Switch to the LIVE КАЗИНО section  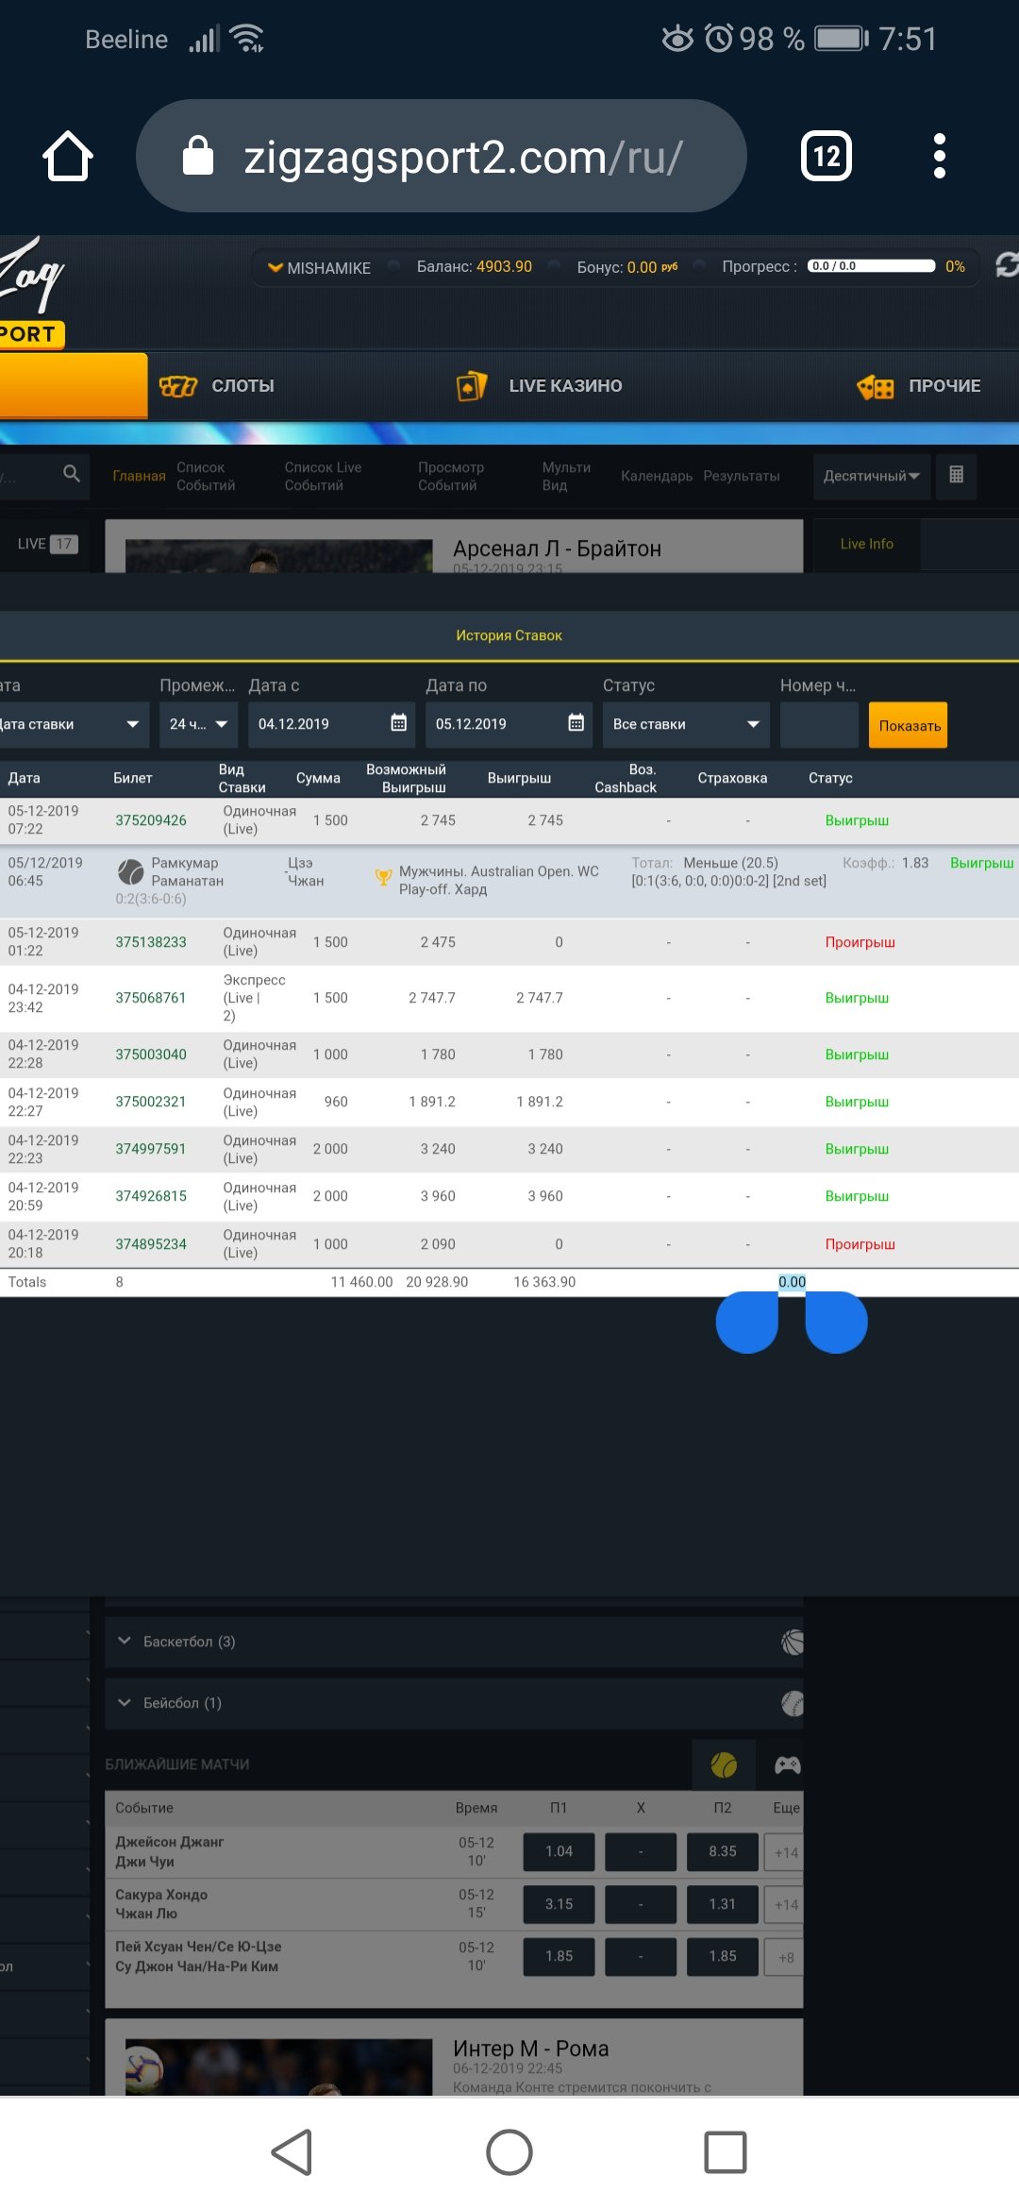coord(540,386)
